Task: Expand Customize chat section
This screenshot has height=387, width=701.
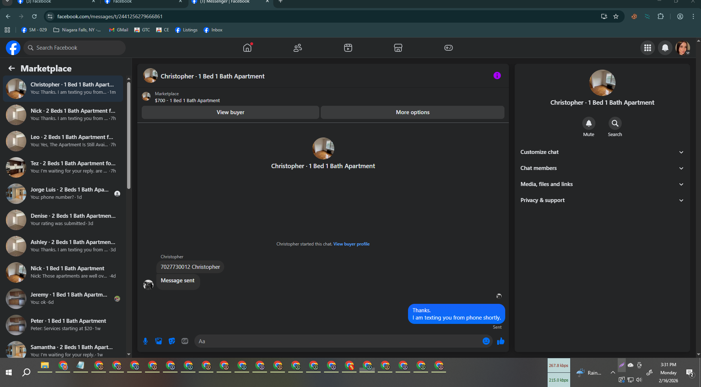Action: (602, 152)
